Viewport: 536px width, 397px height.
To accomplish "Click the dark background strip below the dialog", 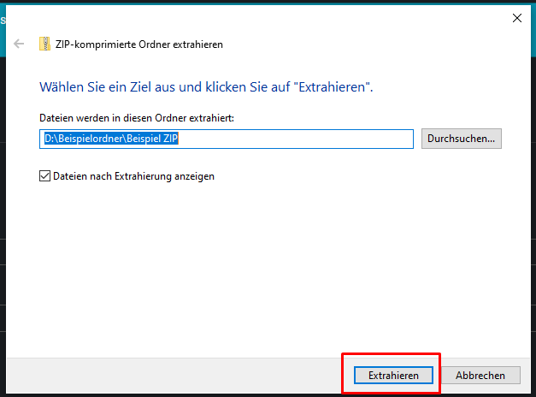I will click(x=256, y=394).
